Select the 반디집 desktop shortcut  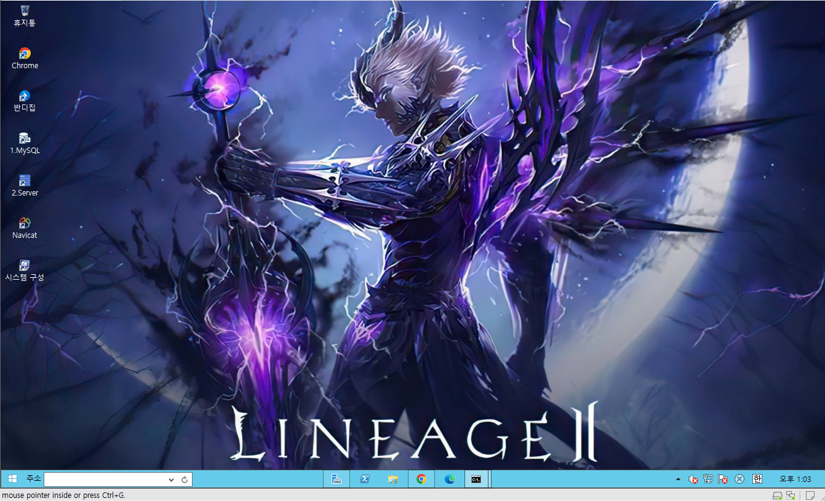(x=25, y=100)
